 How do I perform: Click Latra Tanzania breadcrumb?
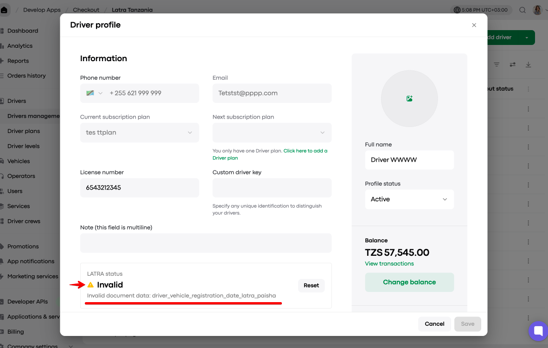(132, 10)
